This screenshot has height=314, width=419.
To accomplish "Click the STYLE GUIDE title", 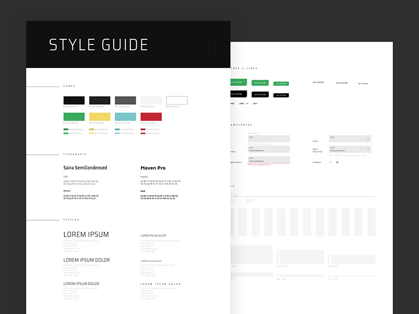I will 98,44.
